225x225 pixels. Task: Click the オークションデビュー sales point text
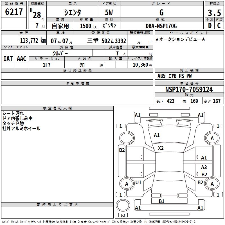(180, 39)
